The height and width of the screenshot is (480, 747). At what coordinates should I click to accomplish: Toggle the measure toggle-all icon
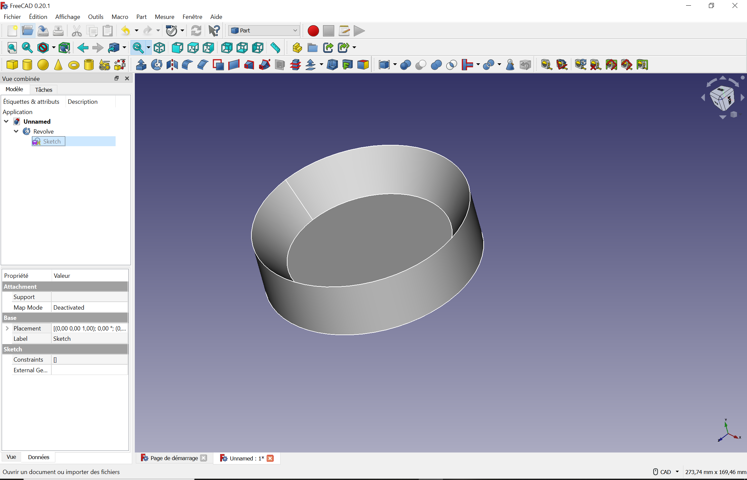pos(611,65)
